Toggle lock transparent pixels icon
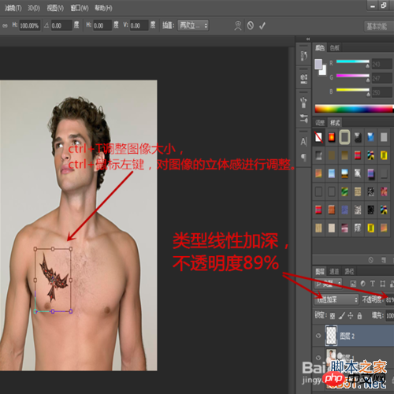The width and height of the screenshot is (394, 394). 333,316
